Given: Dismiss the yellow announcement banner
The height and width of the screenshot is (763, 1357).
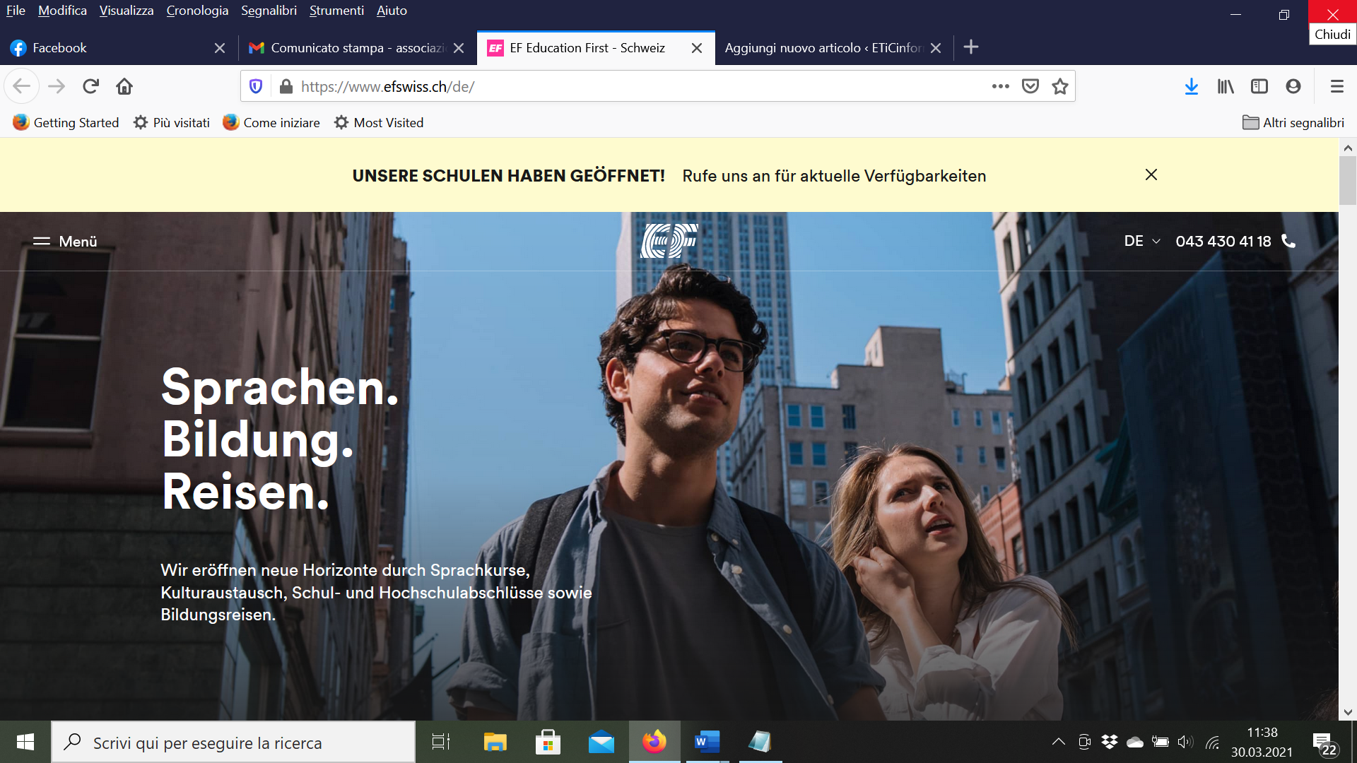Looking at the screenshot, I should pyautogui.click(x=1151, y=175).
